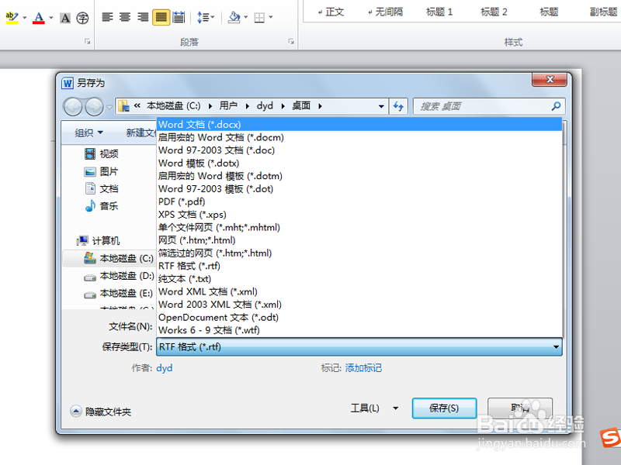Choose 单个文件网页 (*.mht;*.mhtml)
The width and height of the screenshot is (621, 465).
(359, 227)
